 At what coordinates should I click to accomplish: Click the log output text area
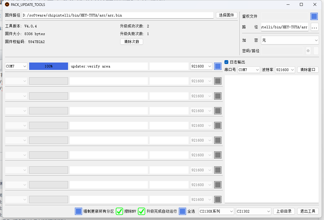point(272,139)
